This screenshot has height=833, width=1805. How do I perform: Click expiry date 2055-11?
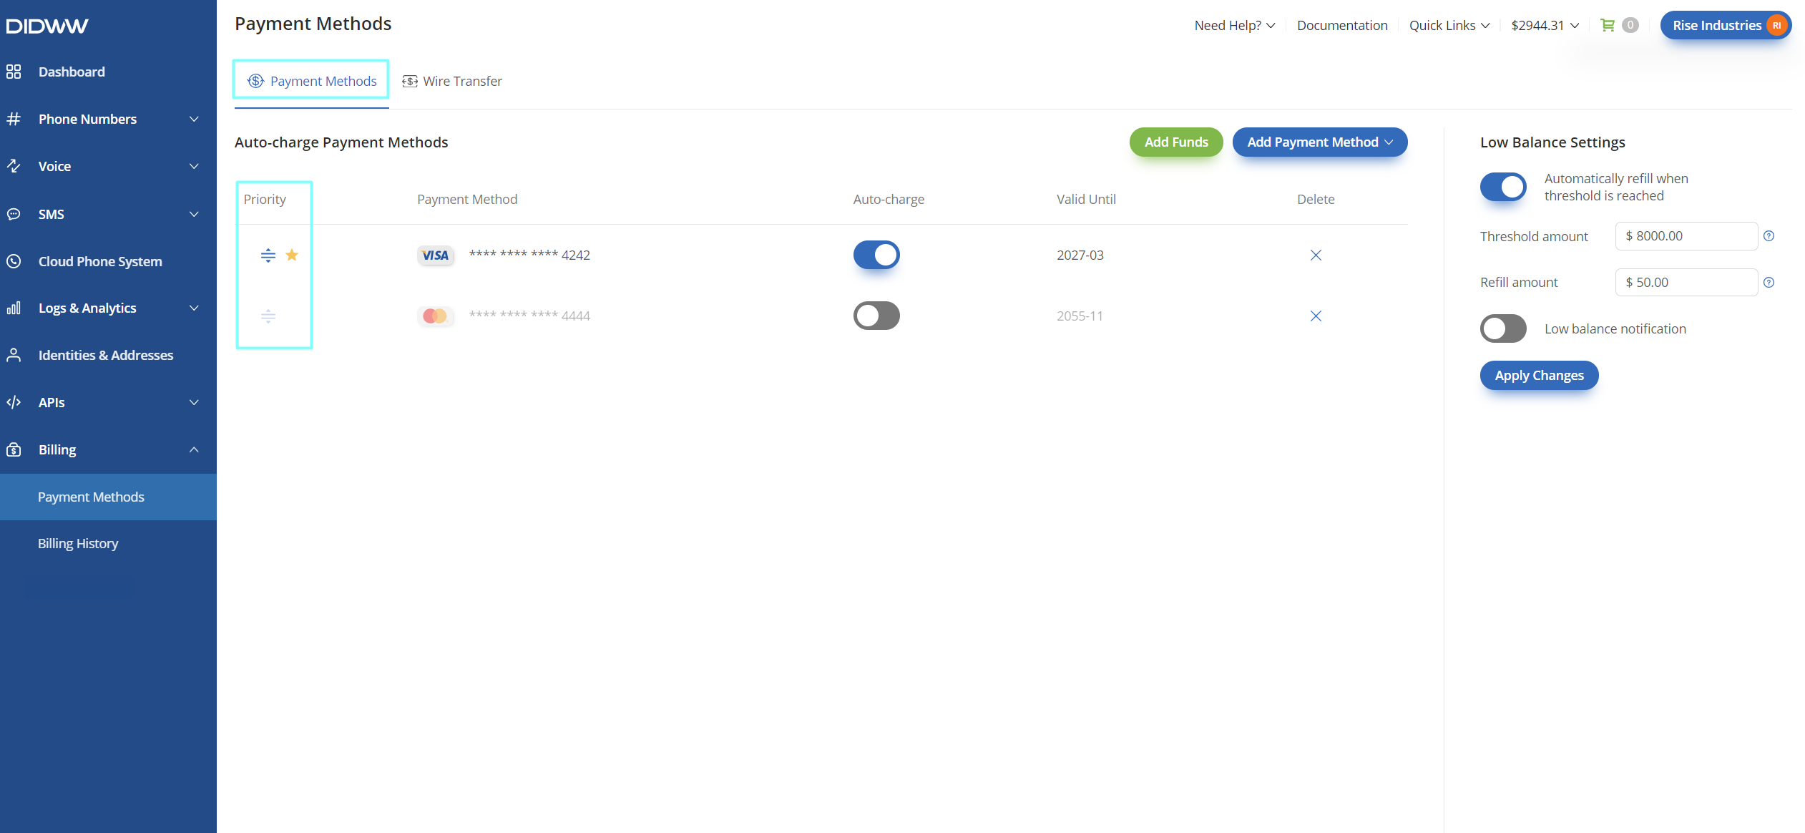pos(1080,316)
